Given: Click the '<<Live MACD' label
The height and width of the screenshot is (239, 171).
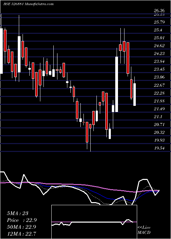Looking at the screenshot, I should (x=144, y=230).
